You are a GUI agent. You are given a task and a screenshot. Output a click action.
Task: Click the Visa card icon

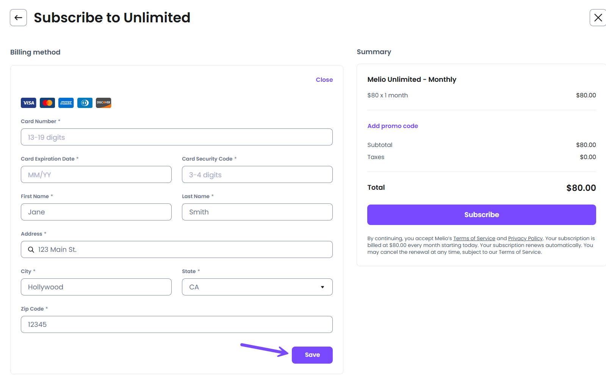pyautogui.click(x=28, y=103)
